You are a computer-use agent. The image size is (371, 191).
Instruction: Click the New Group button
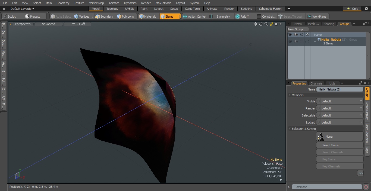[298, 29]
